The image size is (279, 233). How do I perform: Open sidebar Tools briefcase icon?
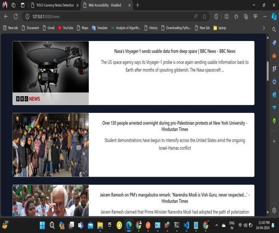274,56
